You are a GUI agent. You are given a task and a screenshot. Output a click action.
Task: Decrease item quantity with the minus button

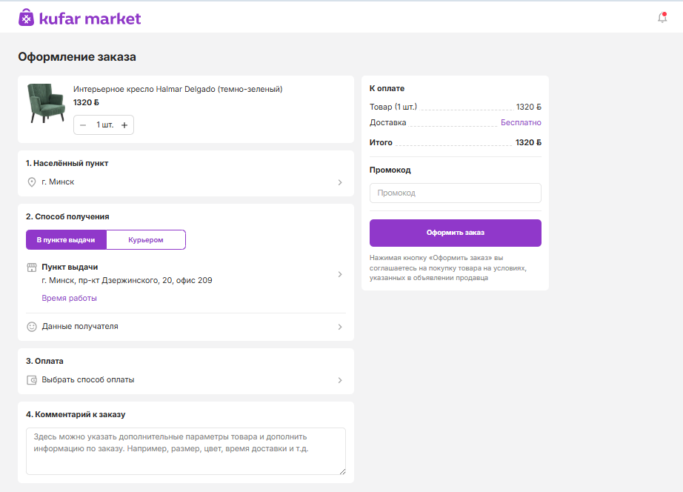(83, 125)
